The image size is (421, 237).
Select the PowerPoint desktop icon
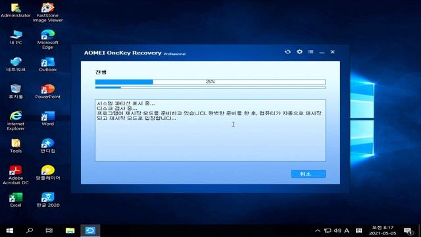[47, 92]
